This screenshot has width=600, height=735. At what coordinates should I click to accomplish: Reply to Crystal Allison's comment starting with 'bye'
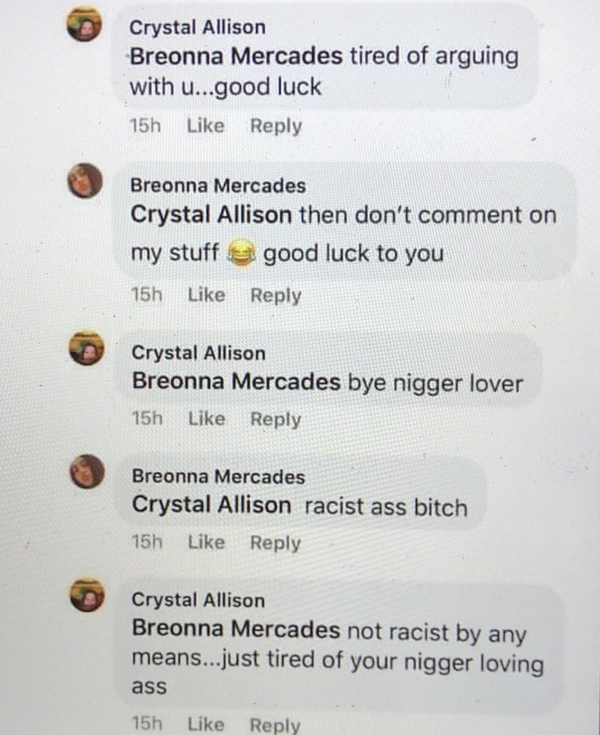pos(276,420)
